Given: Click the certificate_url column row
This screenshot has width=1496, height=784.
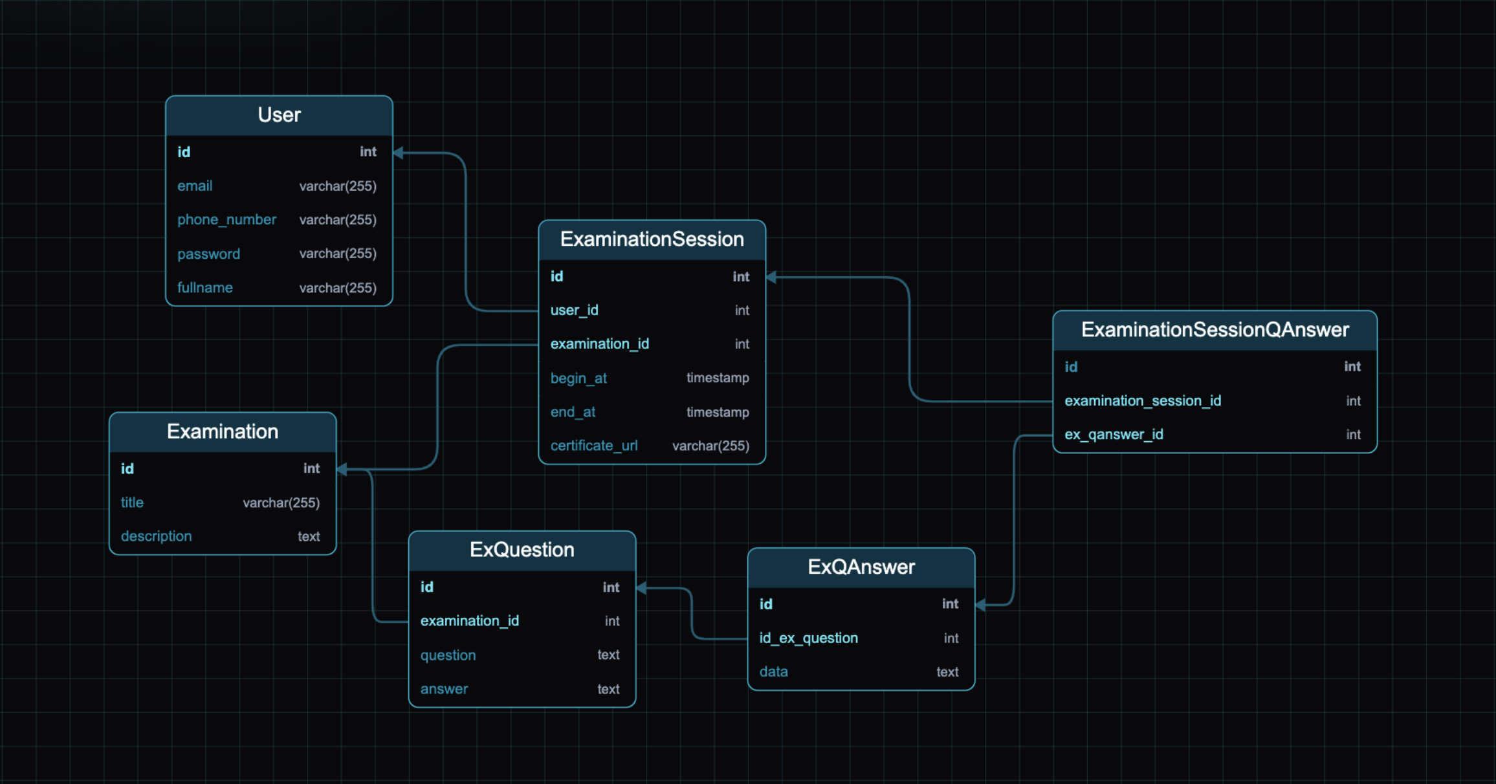Looking at the screenshot, I should click(593, 446).
